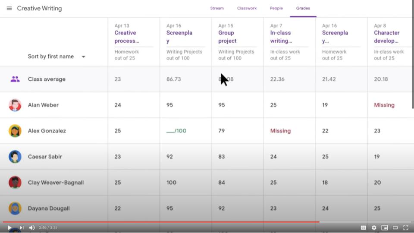
Task: Enter fullscreen mode
Action: (x=405, y=227)
